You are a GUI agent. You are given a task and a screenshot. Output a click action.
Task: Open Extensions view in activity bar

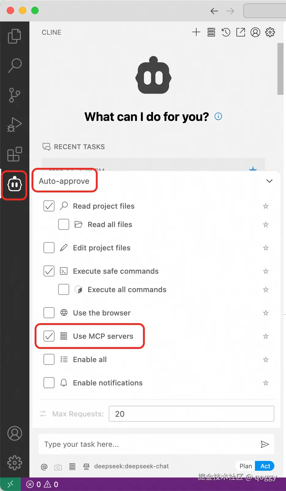tap(14, 154)
